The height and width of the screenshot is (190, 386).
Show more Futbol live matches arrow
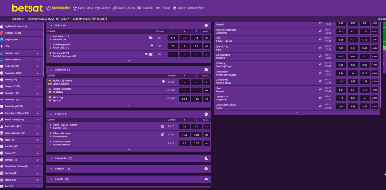click(129, 61)
